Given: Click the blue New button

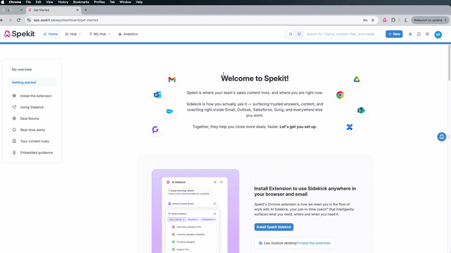Looking at the screenshot, I should tap(394, 34).
